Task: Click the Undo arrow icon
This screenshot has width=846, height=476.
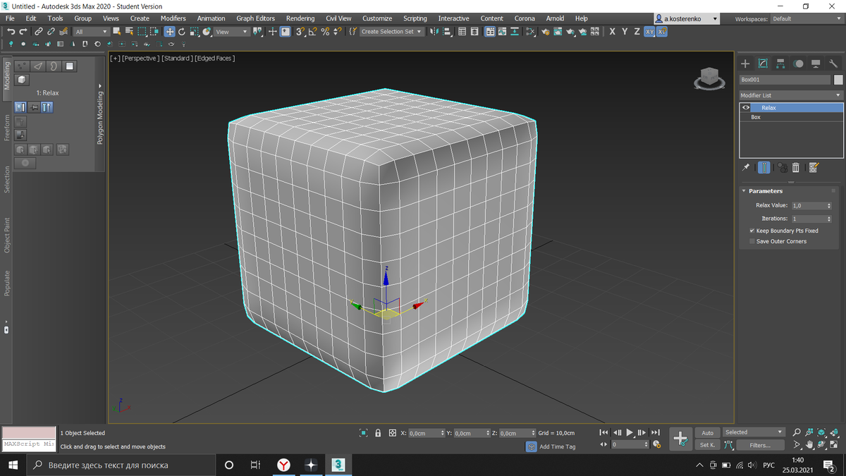Action: [11, 32]
